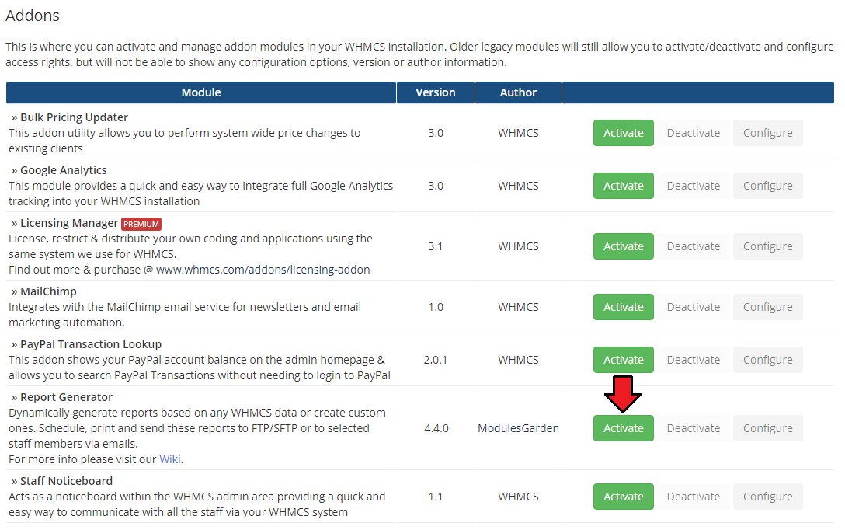845x530 pixels.
Task: Open Configure for Staff Noticeboard
Action: pyautogui.click(x=768, y=497)
